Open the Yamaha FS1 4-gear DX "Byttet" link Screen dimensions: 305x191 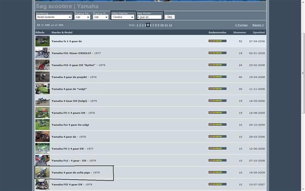click(74, 65)
